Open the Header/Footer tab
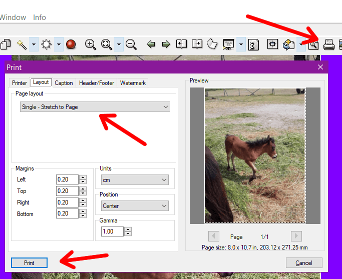 97,83
